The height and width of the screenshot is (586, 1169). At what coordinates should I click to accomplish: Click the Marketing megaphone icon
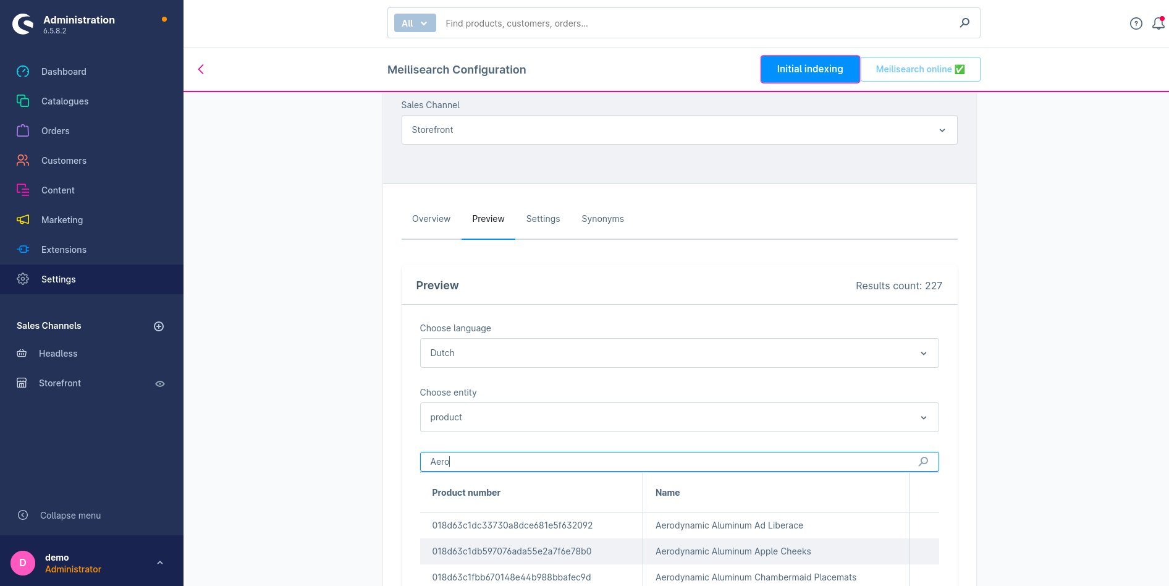23,220
